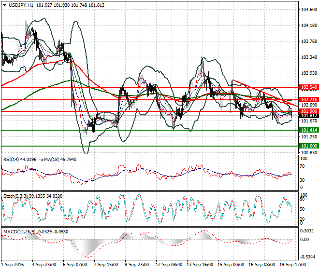The image size is (319, 270).
Task: Click the green 101.000 support level tag
Action: tap(308, 146)
